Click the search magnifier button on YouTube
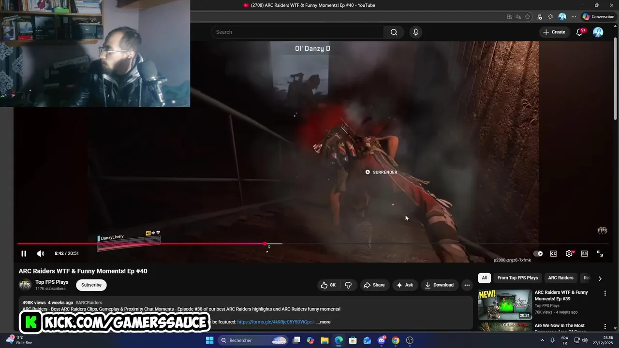This screenshot has width=619, height=348. pos(394,32)
